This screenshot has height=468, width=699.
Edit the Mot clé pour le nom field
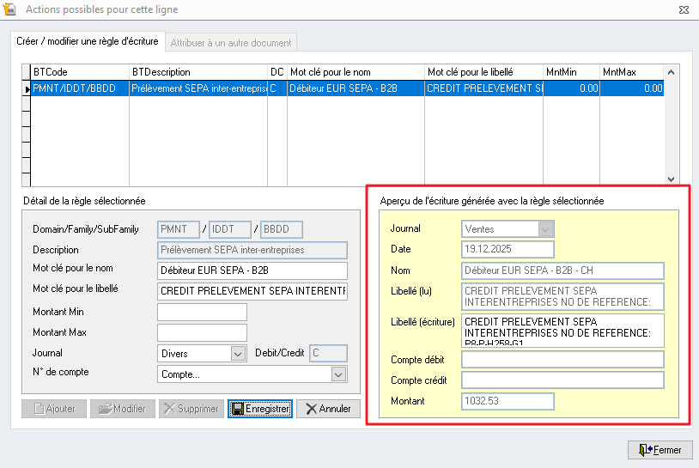252,270
